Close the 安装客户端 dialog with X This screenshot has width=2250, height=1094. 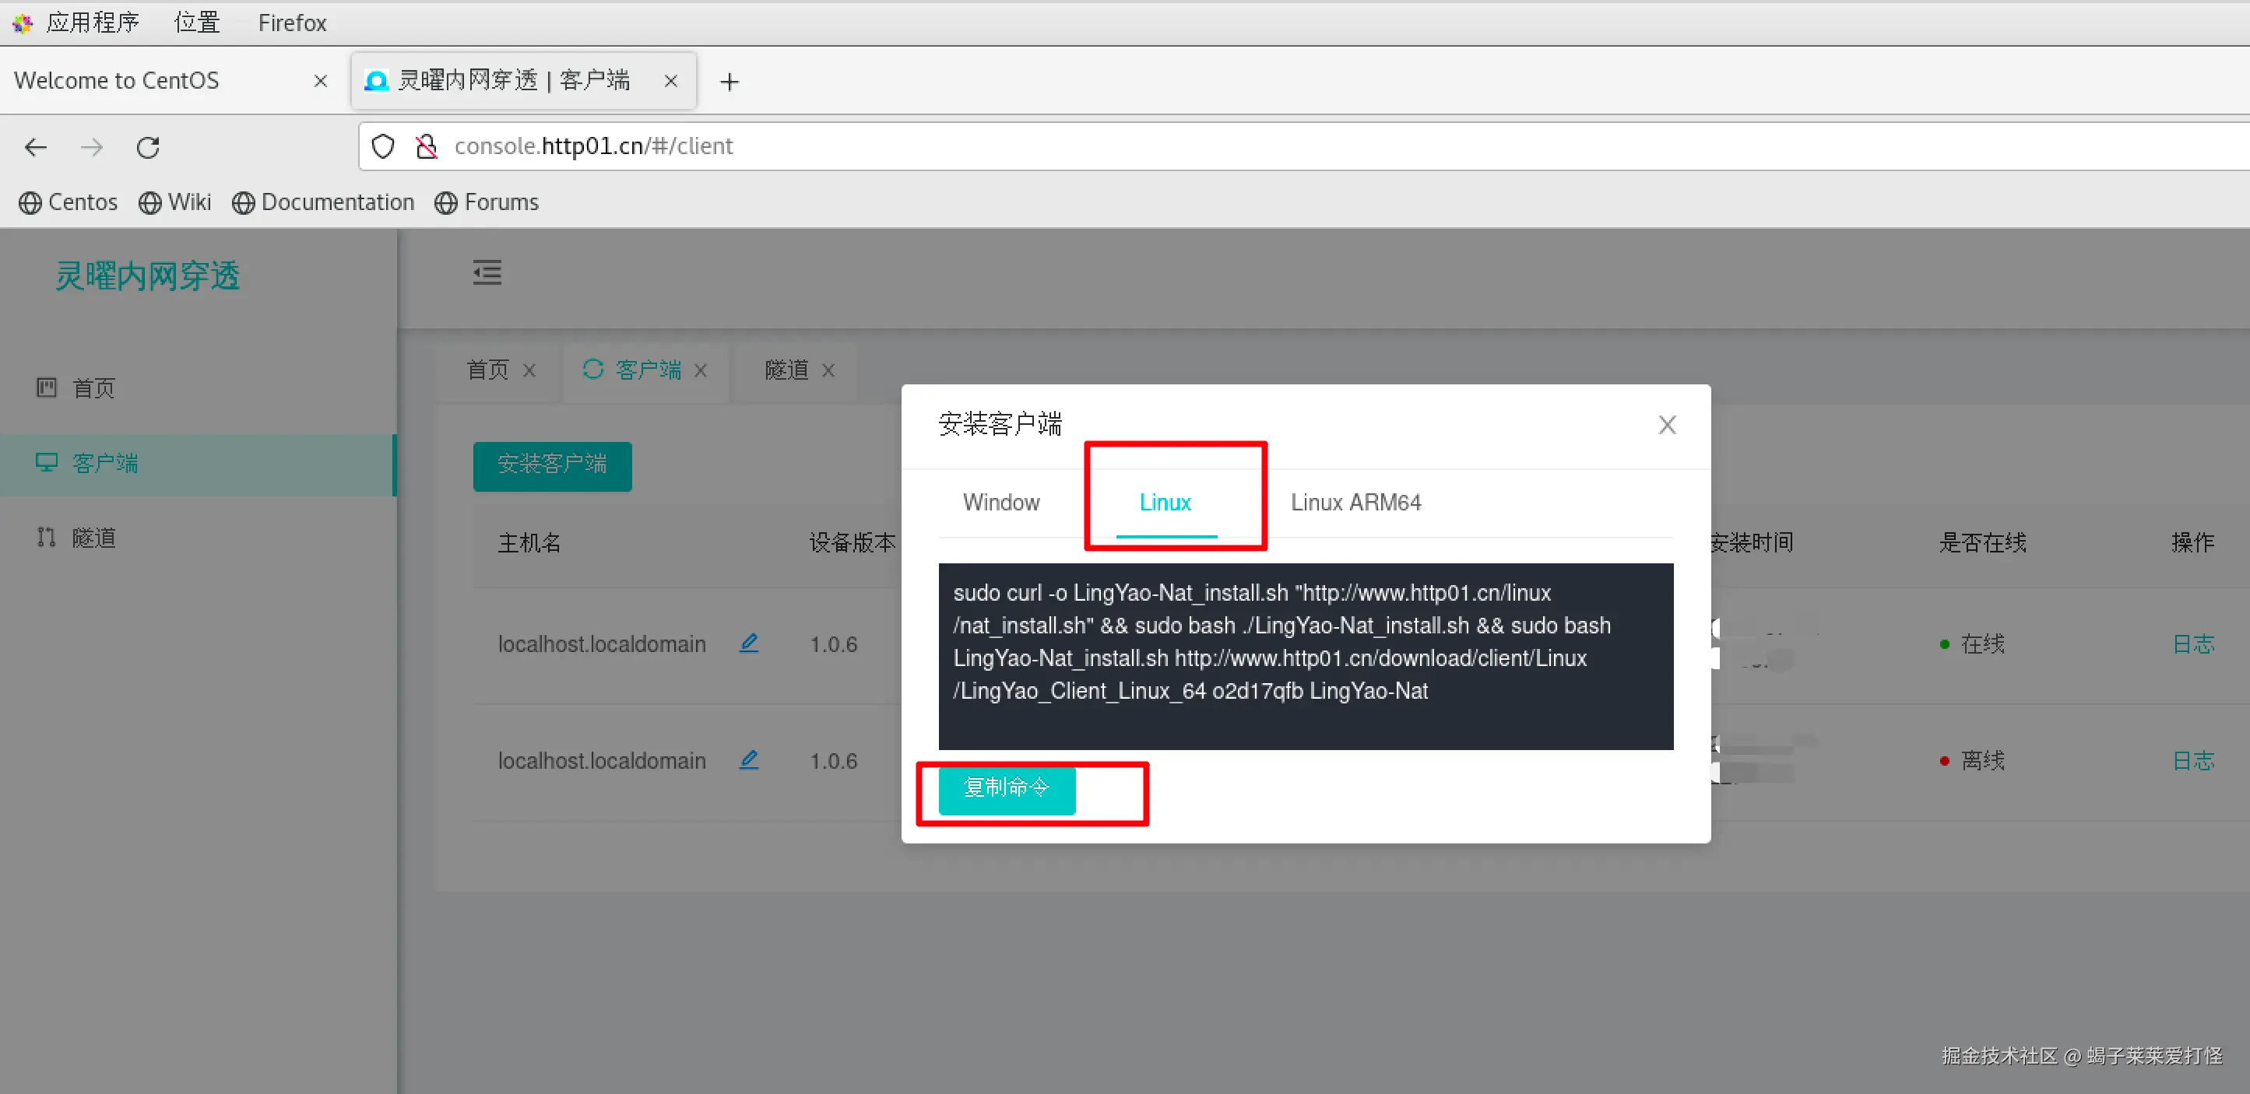tap(1667, 424)
